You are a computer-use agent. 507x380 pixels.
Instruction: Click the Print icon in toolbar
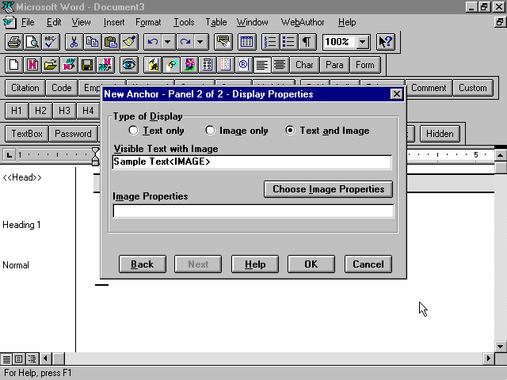click(x=13, y=42)
